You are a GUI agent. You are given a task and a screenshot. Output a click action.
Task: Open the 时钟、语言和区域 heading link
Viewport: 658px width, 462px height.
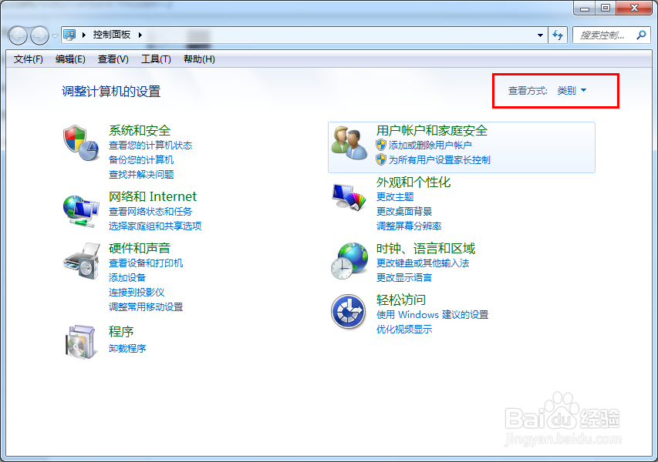pyautogui.click(x=426, y=249)
